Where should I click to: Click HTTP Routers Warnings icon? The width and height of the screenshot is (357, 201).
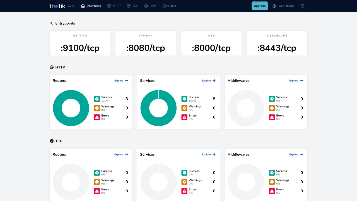pyautogui.click(x=97, y=108)
